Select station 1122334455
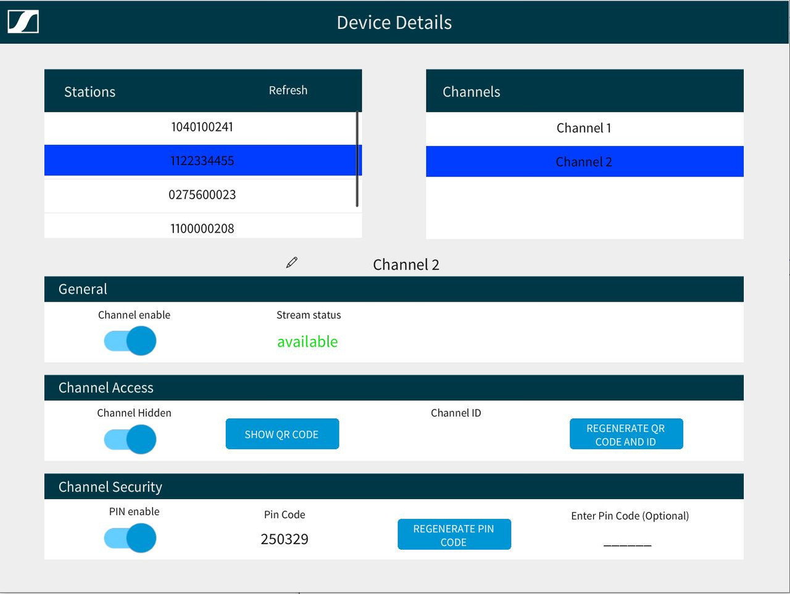This screenshot has height=594, width=790. tap(202, 161)
